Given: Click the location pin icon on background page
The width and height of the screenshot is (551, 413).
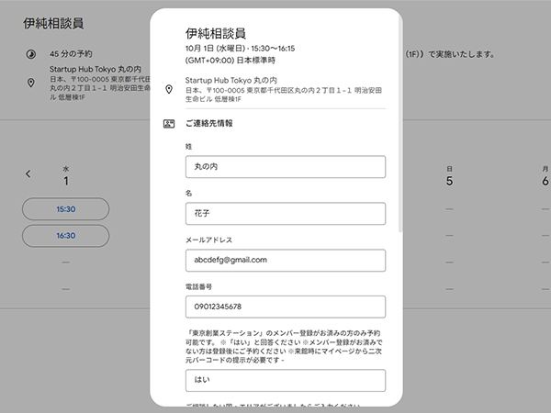Looking at the screenshot, I should pos(30,83).
